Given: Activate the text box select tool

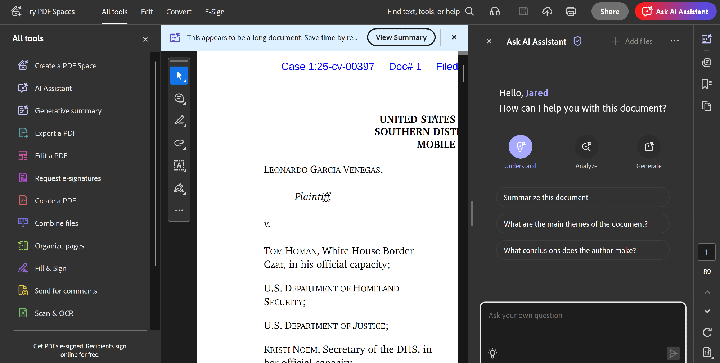Looking at the screenshot, I should pos(179,165).
